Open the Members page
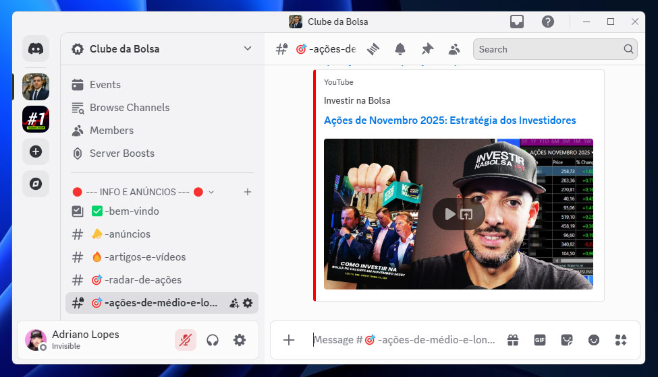Screen dimensions: 658x377 coord(163,131)
